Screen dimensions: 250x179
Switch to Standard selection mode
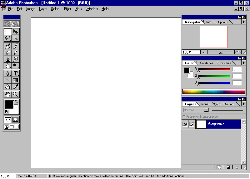(8, 120)
